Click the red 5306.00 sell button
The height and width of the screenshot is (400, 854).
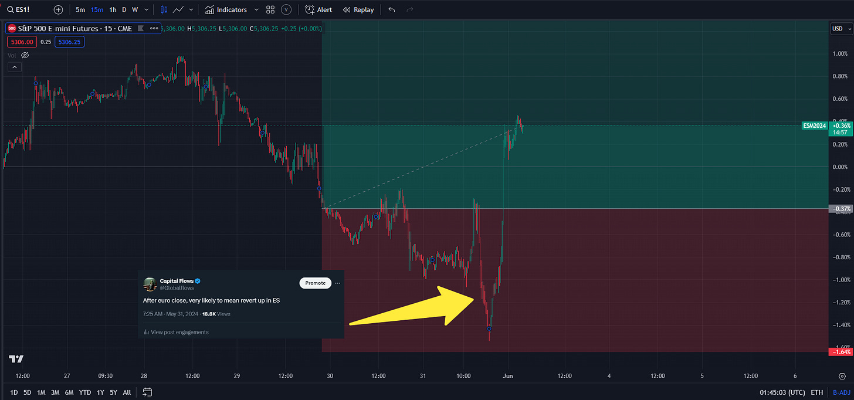22,42
